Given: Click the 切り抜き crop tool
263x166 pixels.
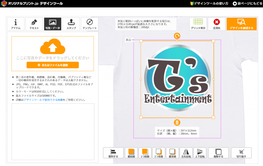Looking at the screenshot, I should pyautogui.click(x=241, y=153).
